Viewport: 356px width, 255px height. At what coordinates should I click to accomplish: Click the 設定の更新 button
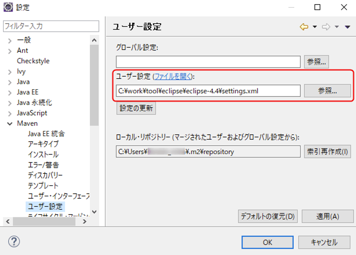tap(136, 108)
